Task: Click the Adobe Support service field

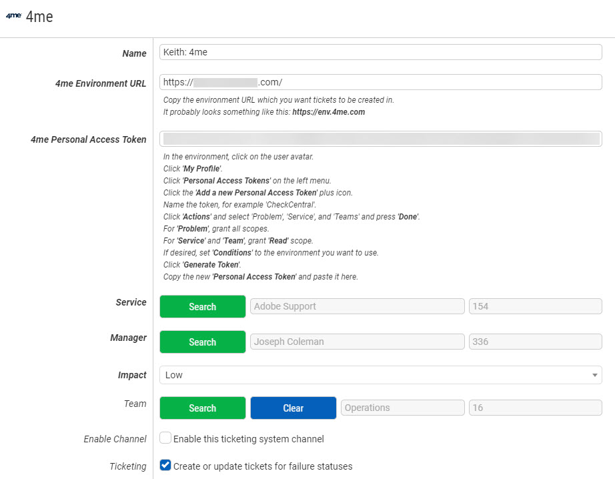Action: pos(357,306)
